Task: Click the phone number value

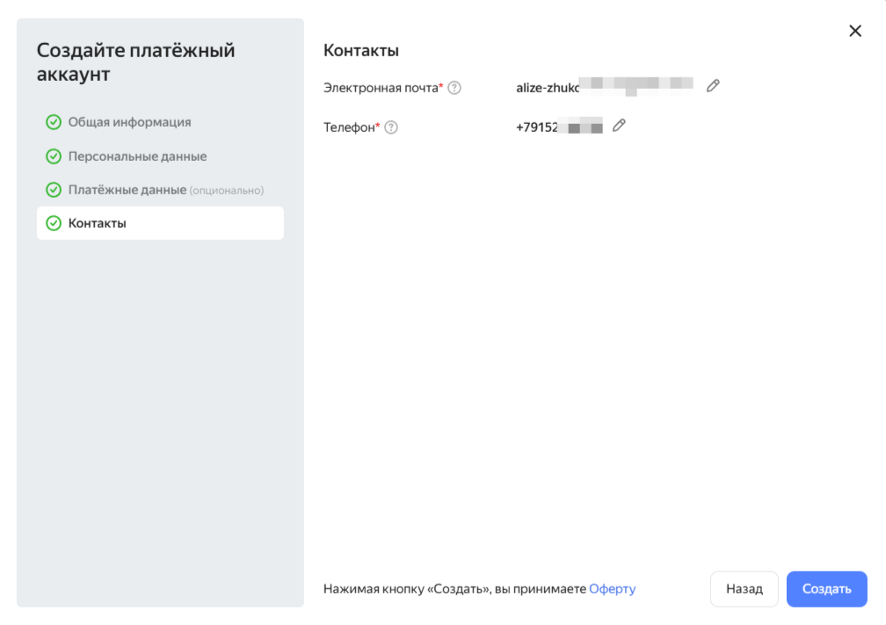Action: point(558,127)
